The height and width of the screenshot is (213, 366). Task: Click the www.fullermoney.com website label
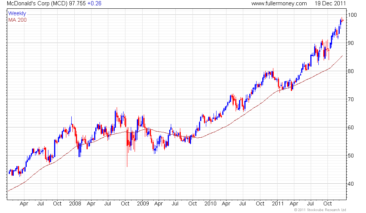click(279, 3)
